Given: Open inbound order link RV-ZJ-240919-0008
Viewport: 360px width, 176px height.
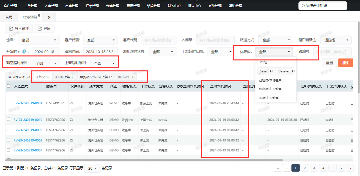Looking at the screenshot, I should click(28, 140).
